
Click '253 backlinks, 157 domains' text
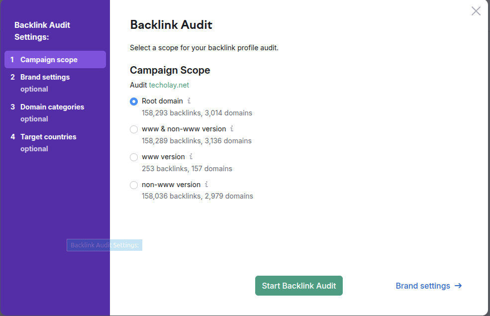click(187, 169)
